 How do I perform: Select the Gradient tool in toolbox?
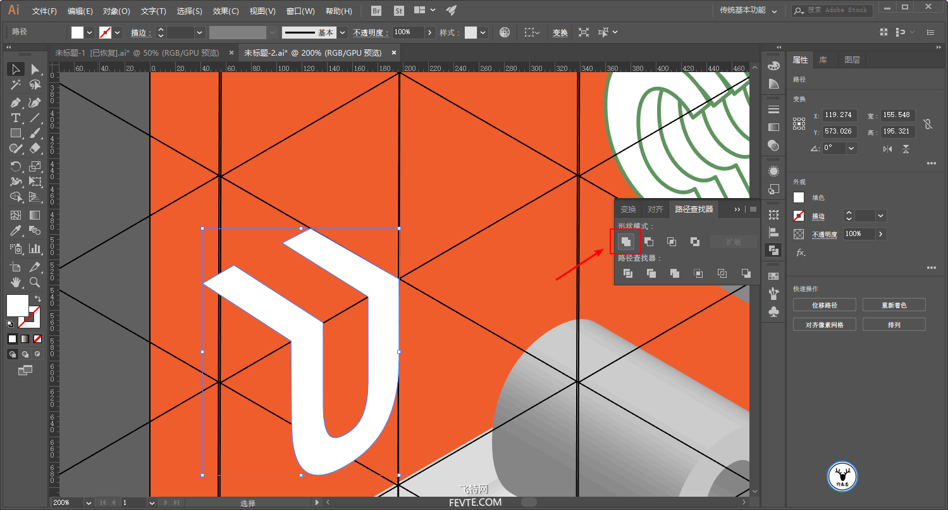coord(35,215)
